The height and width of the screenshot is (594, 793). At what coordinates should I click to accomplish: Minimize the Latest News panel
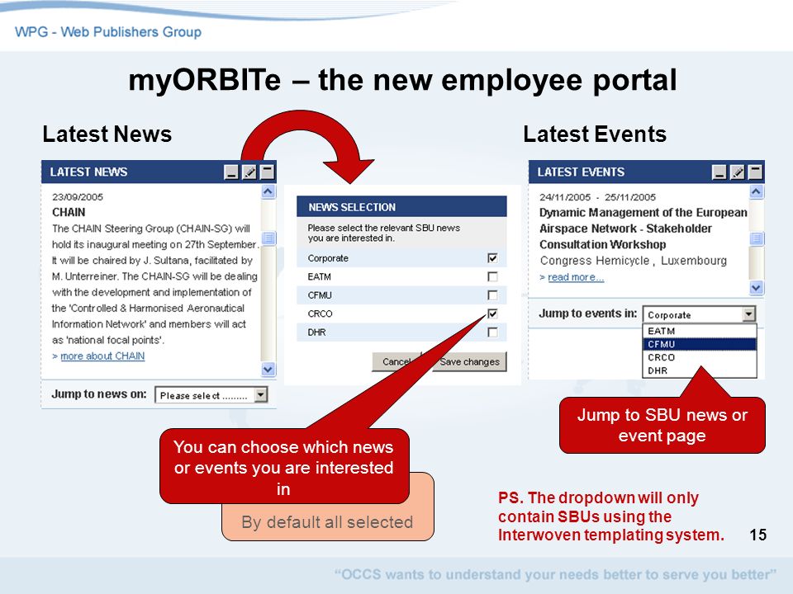(x=231, y=172)
